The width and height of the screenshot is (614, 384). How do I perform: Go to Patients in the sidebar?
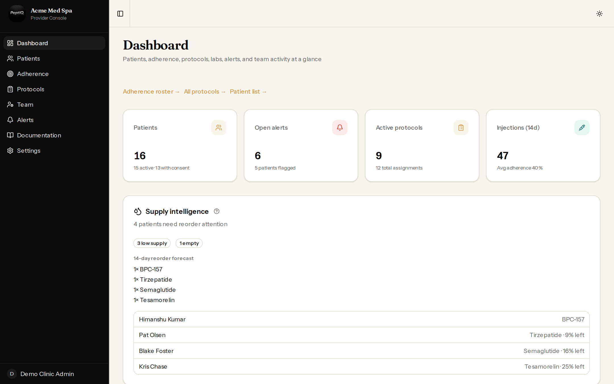(54, 58)
